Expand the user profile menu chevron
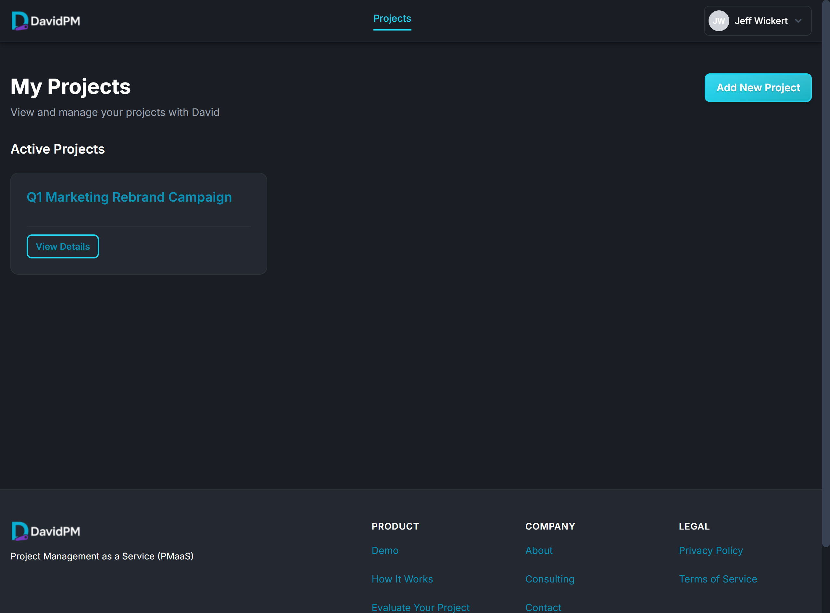The height and width of the screenshot is (613, 830). (x=799, y=21)
